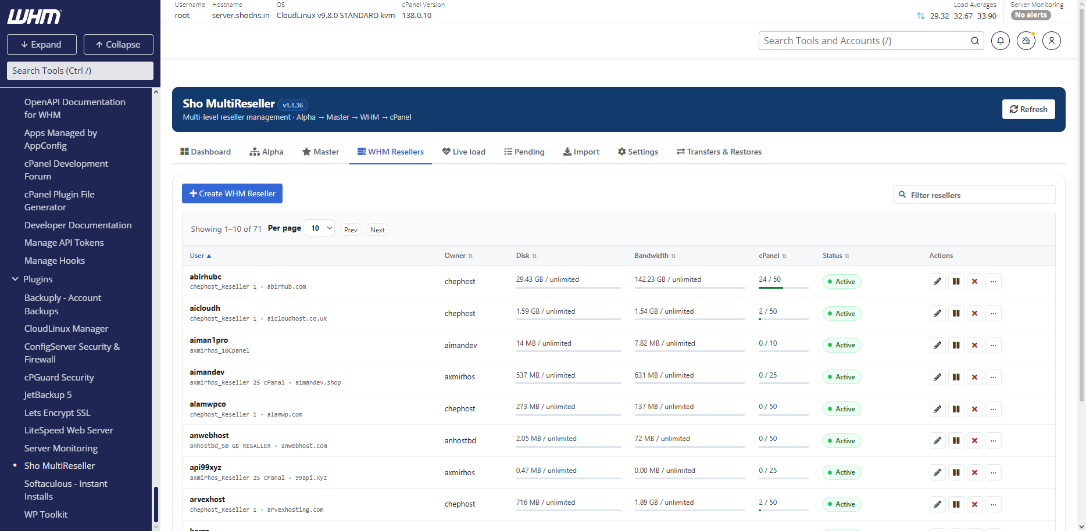Sort the table by Bandwidth column
Image resolution: width=1086 pixels, height=531 pixels.
pos(655,256)
